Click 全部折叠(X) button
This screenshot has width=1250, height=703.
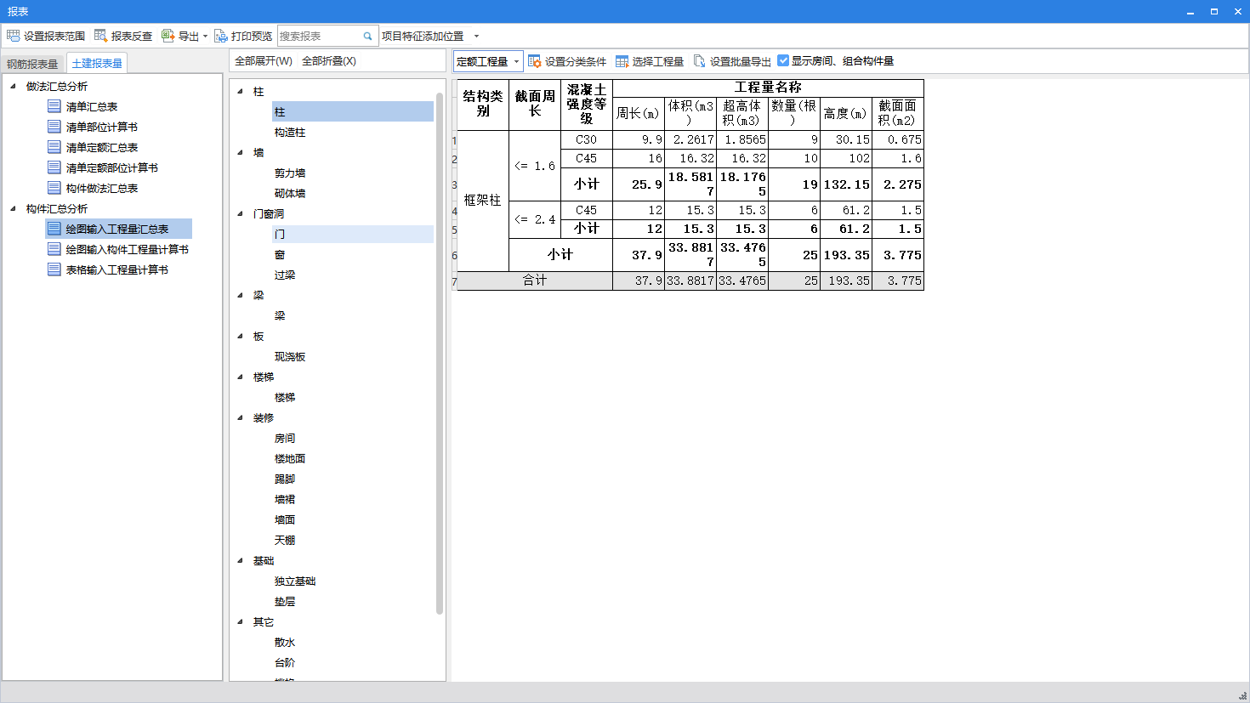329,61
